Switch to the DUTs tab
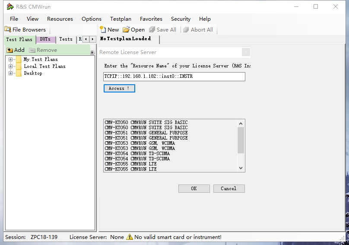The height and width of the screenshot is (245, 349). tap(45, 39)
